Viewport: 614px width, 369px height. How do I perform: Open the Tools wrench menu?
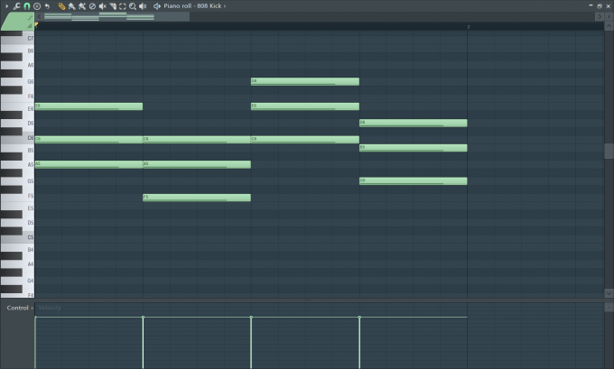coord(17,6)
